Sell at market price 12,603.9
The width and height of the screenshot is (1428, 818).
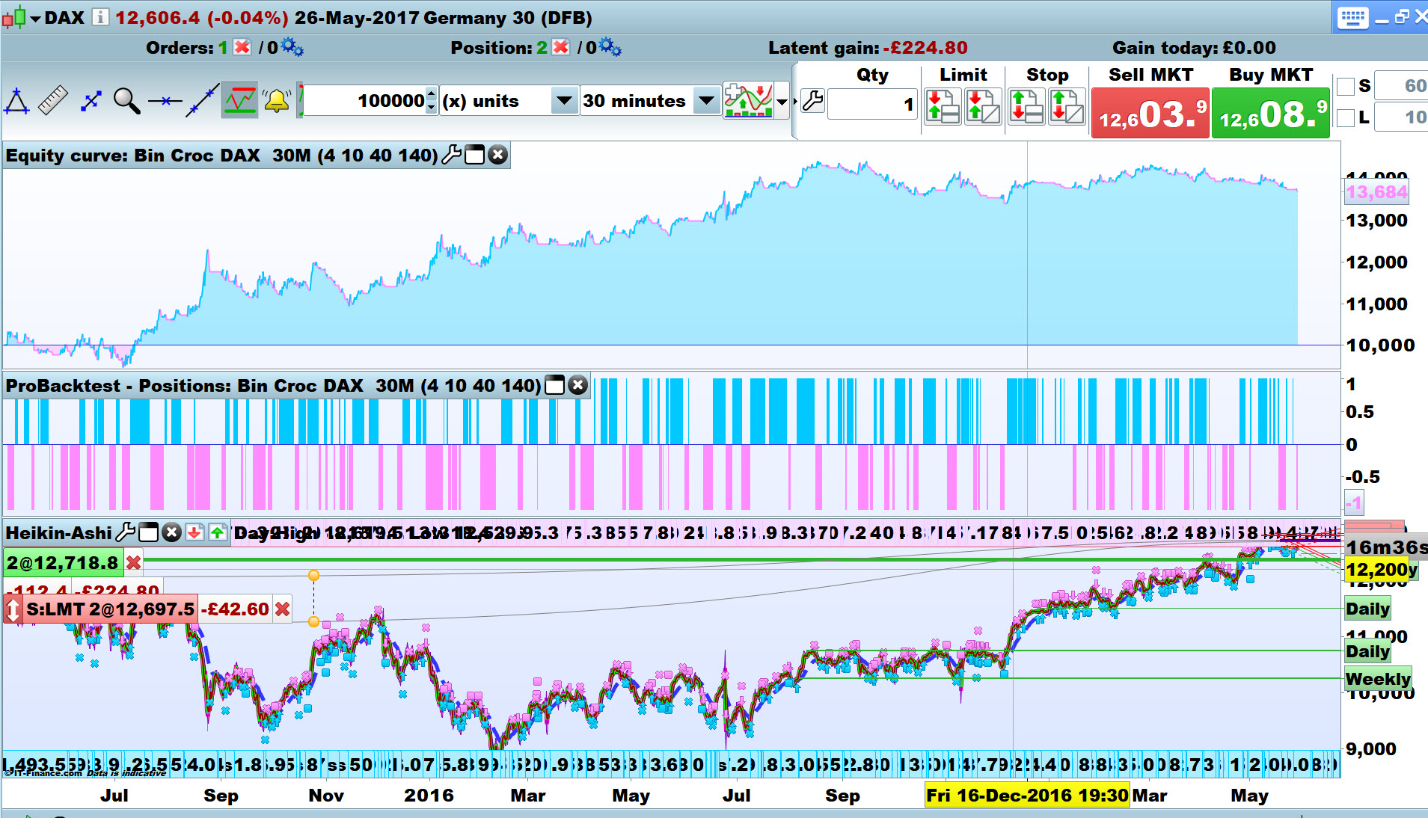tap(1150, 113)
